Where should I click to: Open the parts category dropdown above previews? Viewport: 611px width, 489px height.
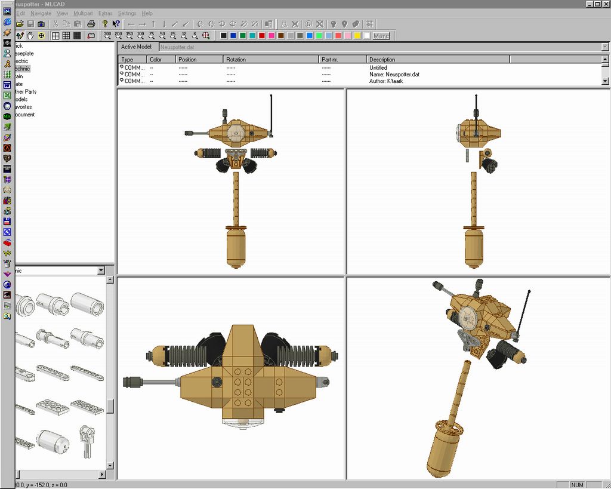pos(101,270)
